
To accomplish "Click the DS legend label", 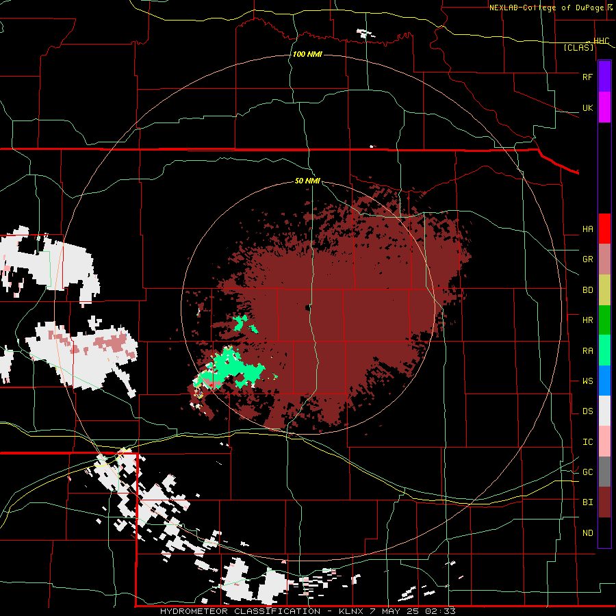I will pyautogui.click(x=587, y=411).
